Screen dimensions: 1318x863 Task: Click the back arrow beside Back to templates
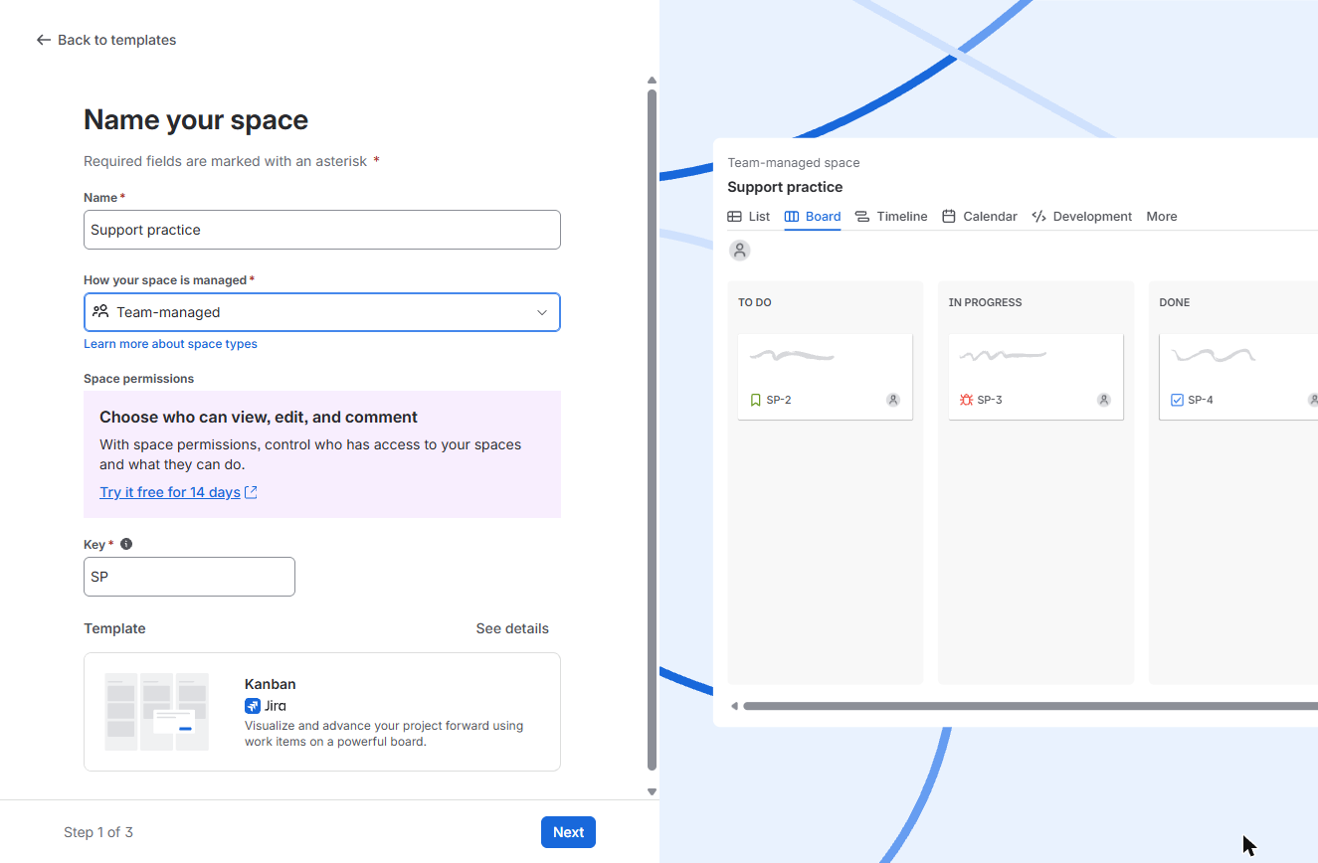coord(43,40)
